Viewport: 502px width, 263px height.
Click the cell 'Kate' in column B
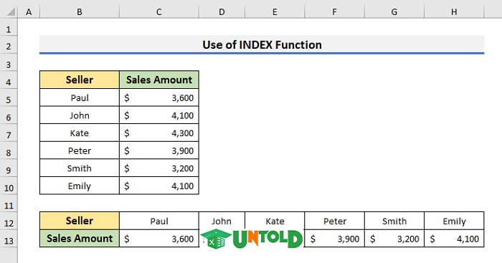(80, 133)
